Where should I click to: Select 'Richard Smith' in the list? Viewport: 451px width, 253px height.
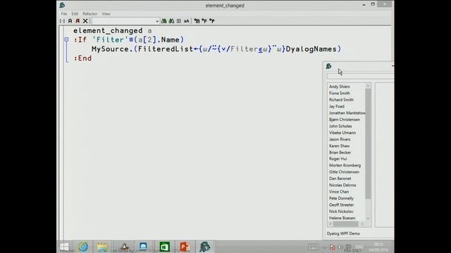pyautogui.click(x=341, y=100)
